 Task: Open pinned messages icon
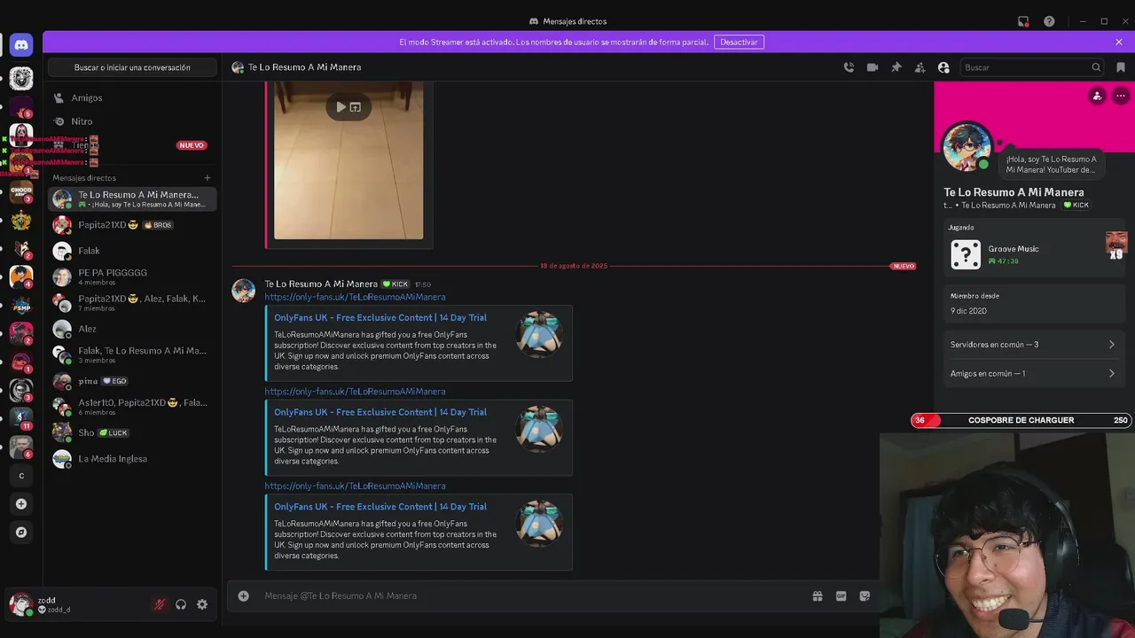tap(896, 67)
